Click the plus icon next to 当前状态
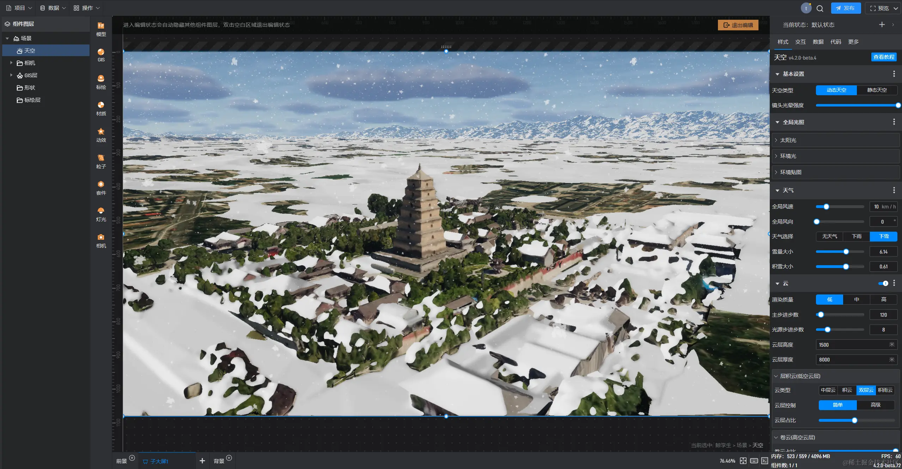Screen dimensions: 902x469 click(882, 25)
